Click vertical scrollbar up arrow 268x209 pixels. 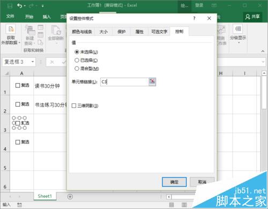(264, 73)
